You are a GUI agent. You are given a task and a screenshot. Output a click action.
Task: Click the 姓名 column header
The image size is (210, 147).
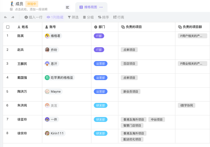(x=23, y=27)
